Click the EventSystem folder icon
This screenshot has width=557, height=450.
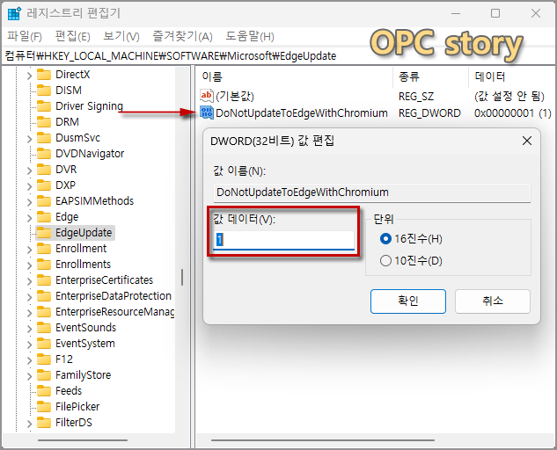(44, 344)
